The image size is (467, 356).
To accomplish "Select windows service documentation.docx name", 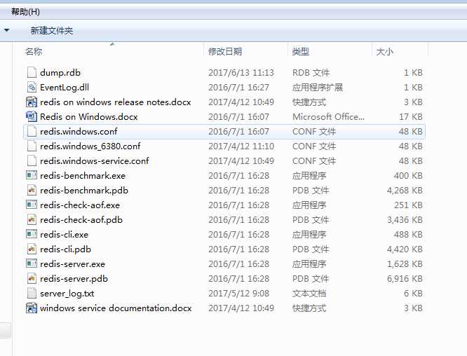I will pyautogui.click(x=116, y=308).
